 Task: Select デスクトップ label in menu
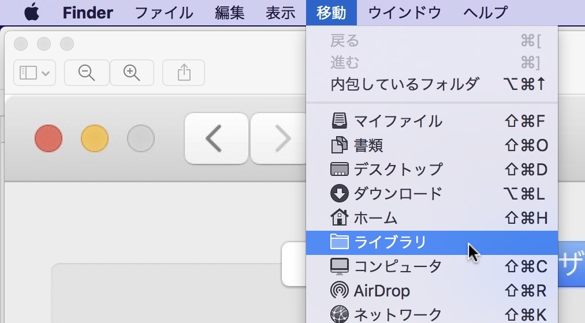398,169
